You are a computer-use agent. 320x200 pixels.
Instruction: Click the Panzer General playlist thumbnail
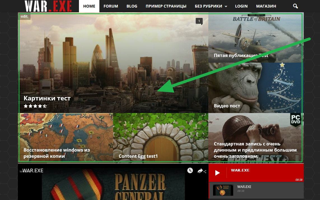click(x=223, y=190)
